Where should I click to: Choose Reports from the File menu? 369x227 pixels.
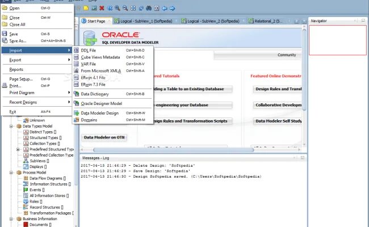click(37, 69)
